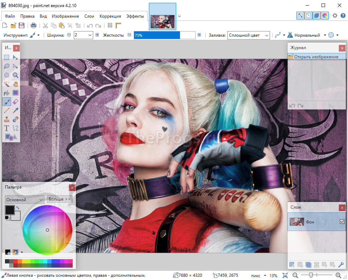Click the Open file folder icon
The height and width of the screenshot is (280, 348).
[x=13, y=25]
